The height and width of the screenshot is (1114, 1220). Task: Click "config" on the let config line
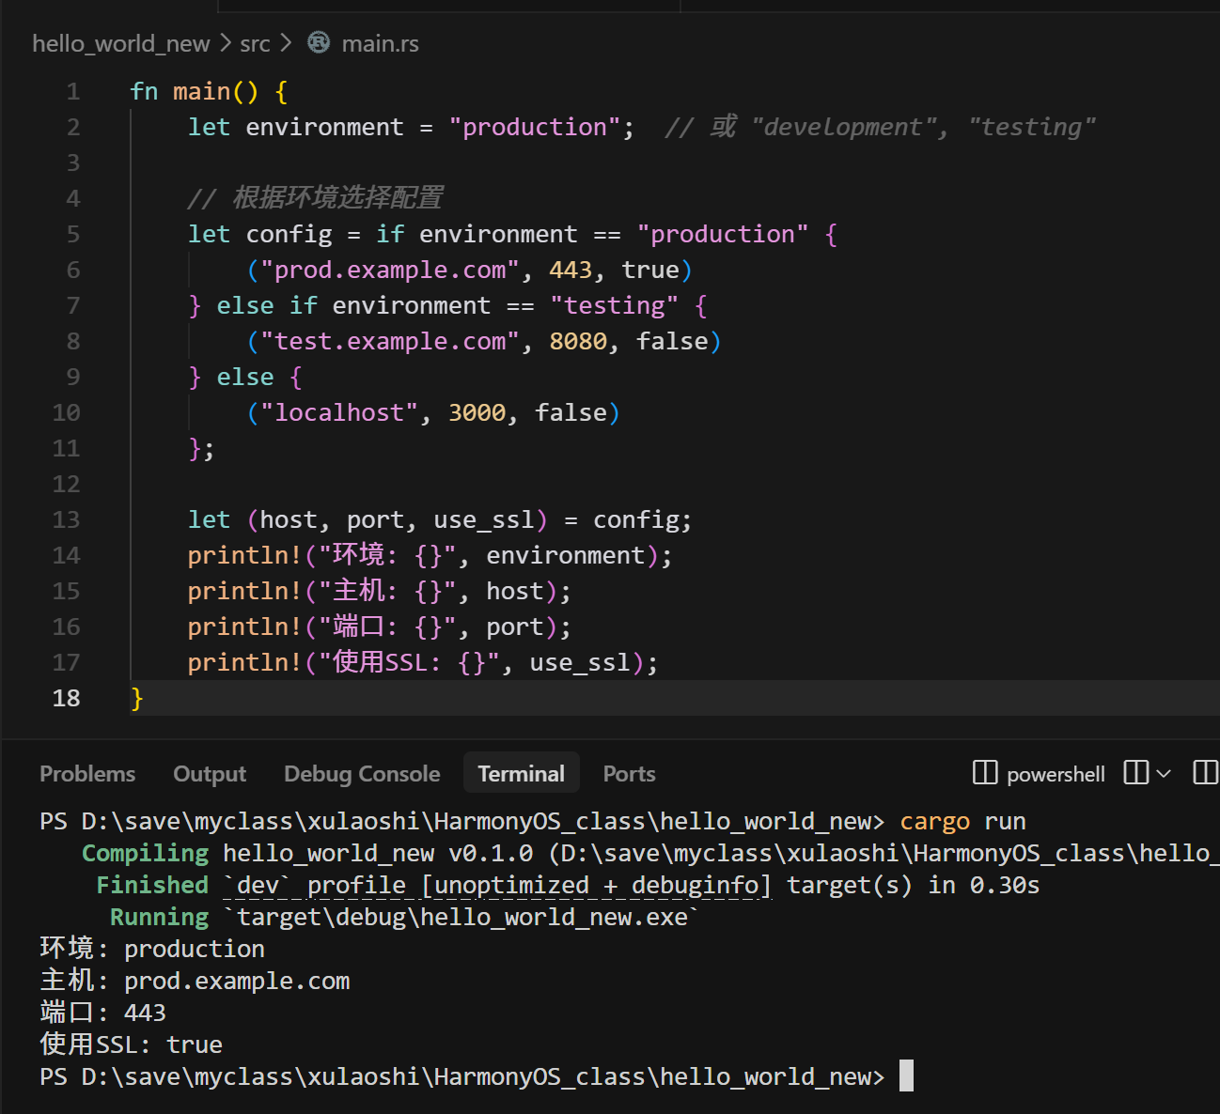289,235
